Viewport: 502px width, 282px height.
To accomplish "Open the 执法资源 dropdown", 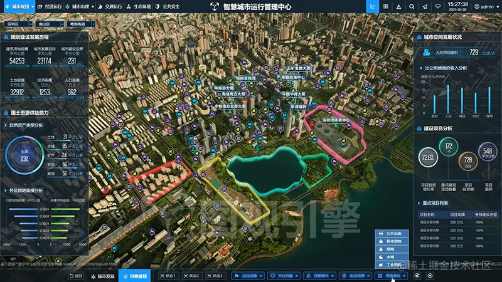I will point(356,276).
